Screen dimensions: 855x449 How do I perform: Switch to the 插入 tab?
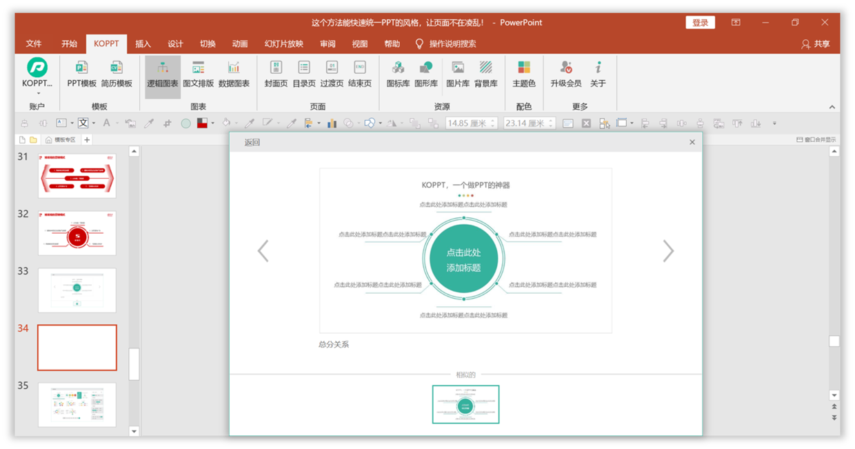(143, 43)
